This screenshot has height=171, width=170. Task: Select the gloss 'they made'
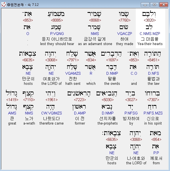click(x=125, y=44)
